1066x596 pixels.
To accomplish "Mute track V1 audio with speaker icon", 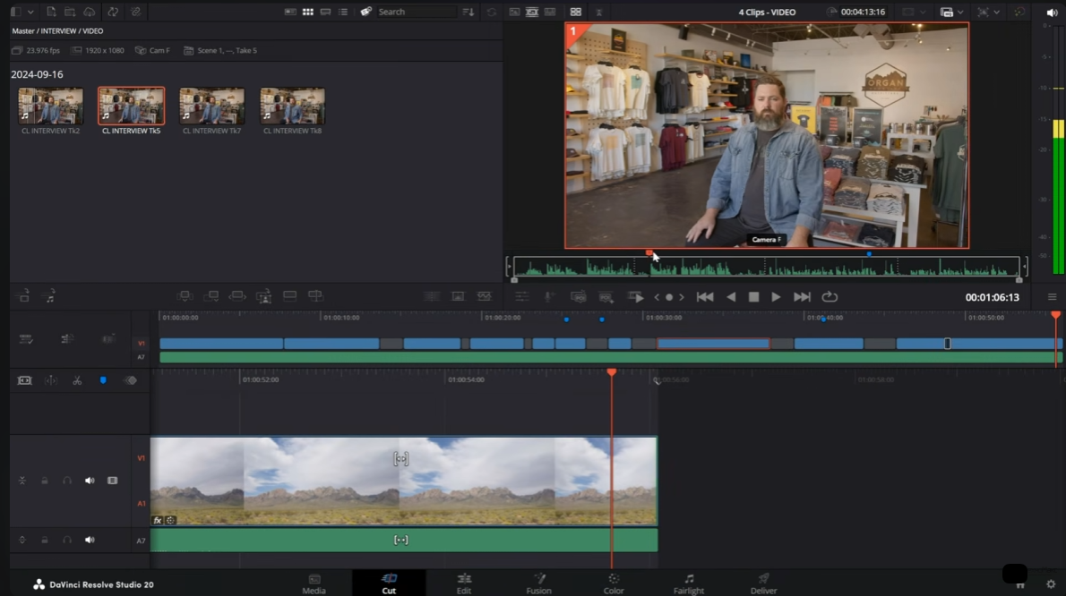I will [x=90, y=481].
